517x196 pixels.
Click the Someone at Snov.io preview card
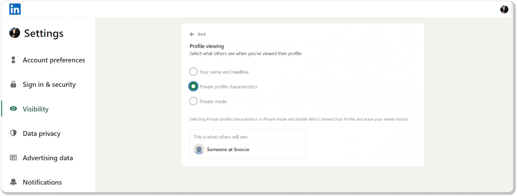tap(247, 144)
